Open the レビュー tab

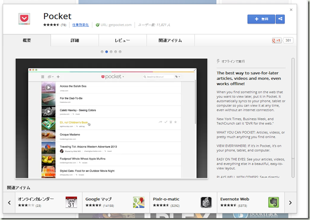click(x=123, y=40)
